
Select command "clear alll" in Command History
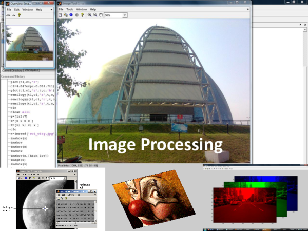pyautogui.click(x=20, y=112)
